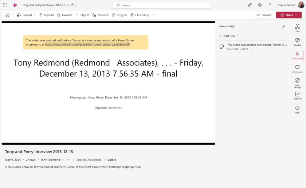Go to Stream home icon

[x=7, y=15]
